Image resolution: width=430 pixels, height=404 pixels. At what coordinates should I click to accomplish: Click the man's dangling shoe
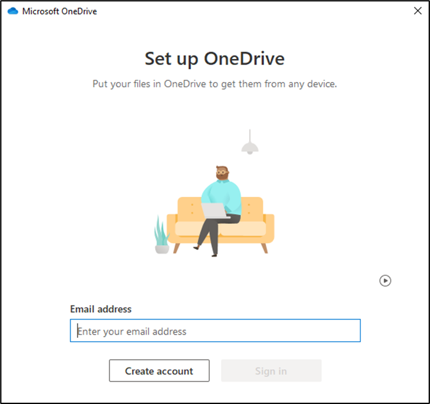point(196,248)
